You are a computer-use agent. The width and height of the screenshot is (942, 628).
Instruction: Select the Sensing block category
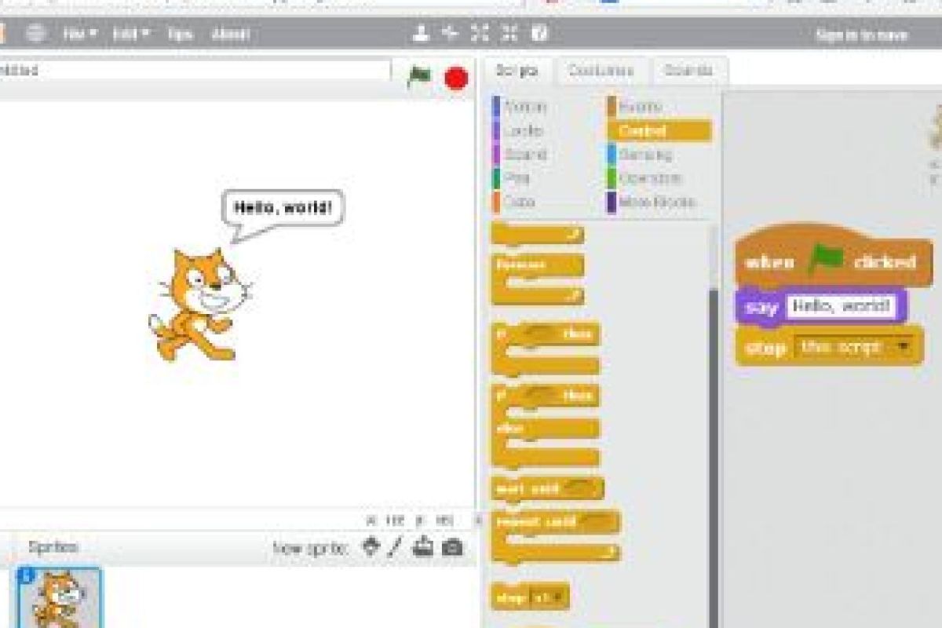(x=644, y=155)
